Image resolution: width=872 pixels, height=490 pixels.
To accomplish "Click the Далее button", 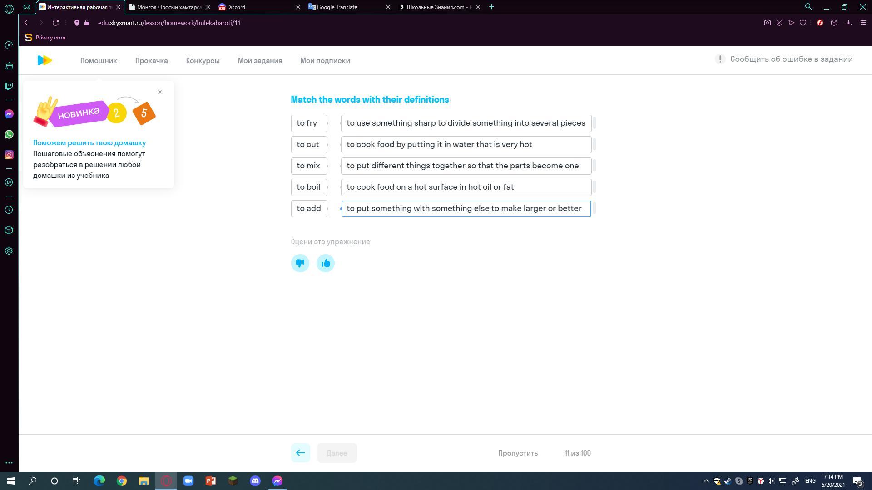I will click(x=337, y=453).
